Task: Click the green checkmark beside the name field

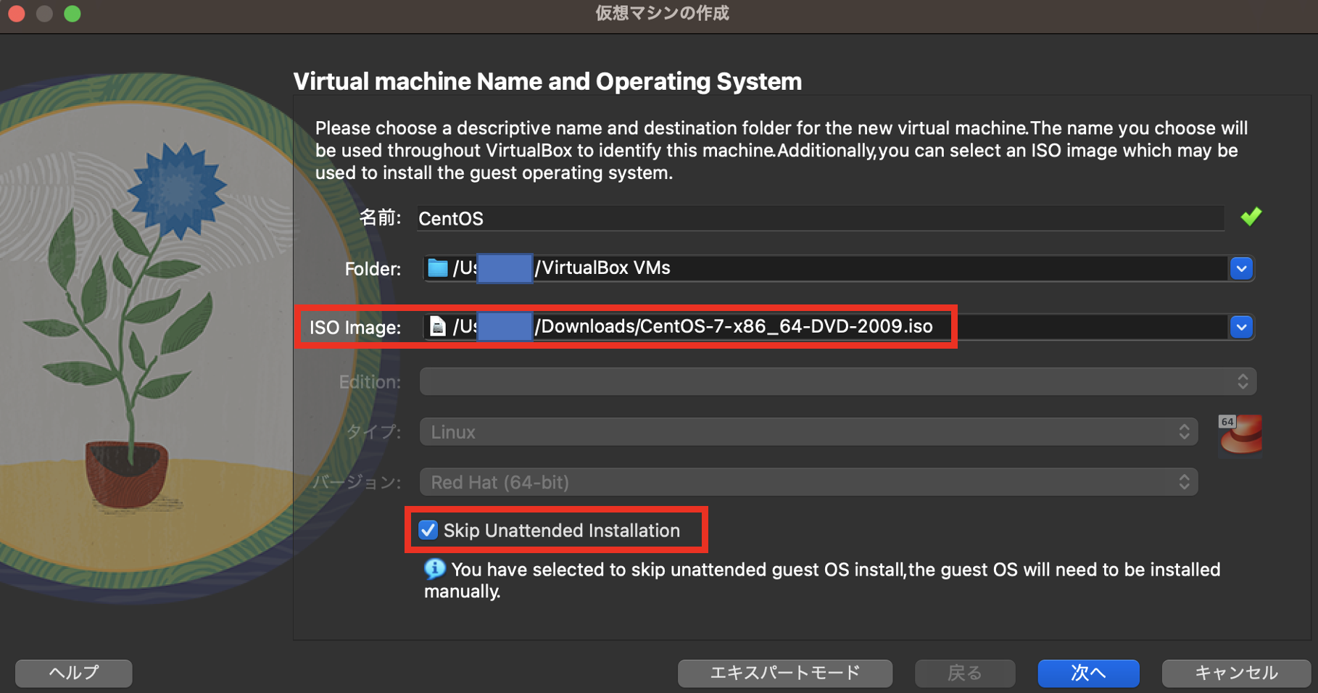Action: (1251, 217)
